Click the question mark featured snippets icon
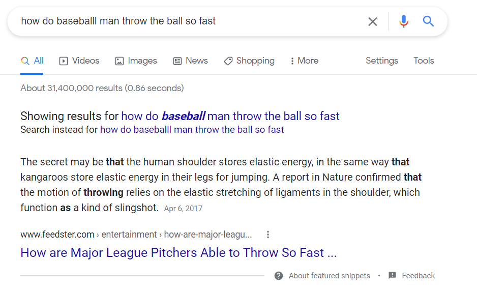477x291 pixels. coord(278,276)
